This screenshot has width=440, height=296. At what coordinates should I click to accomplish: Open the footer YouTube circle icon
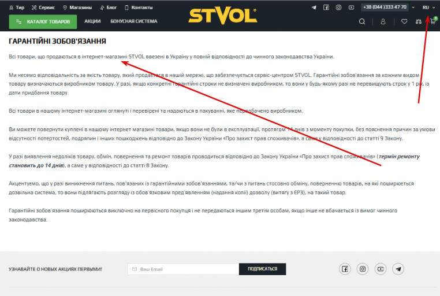click(381, 269)
